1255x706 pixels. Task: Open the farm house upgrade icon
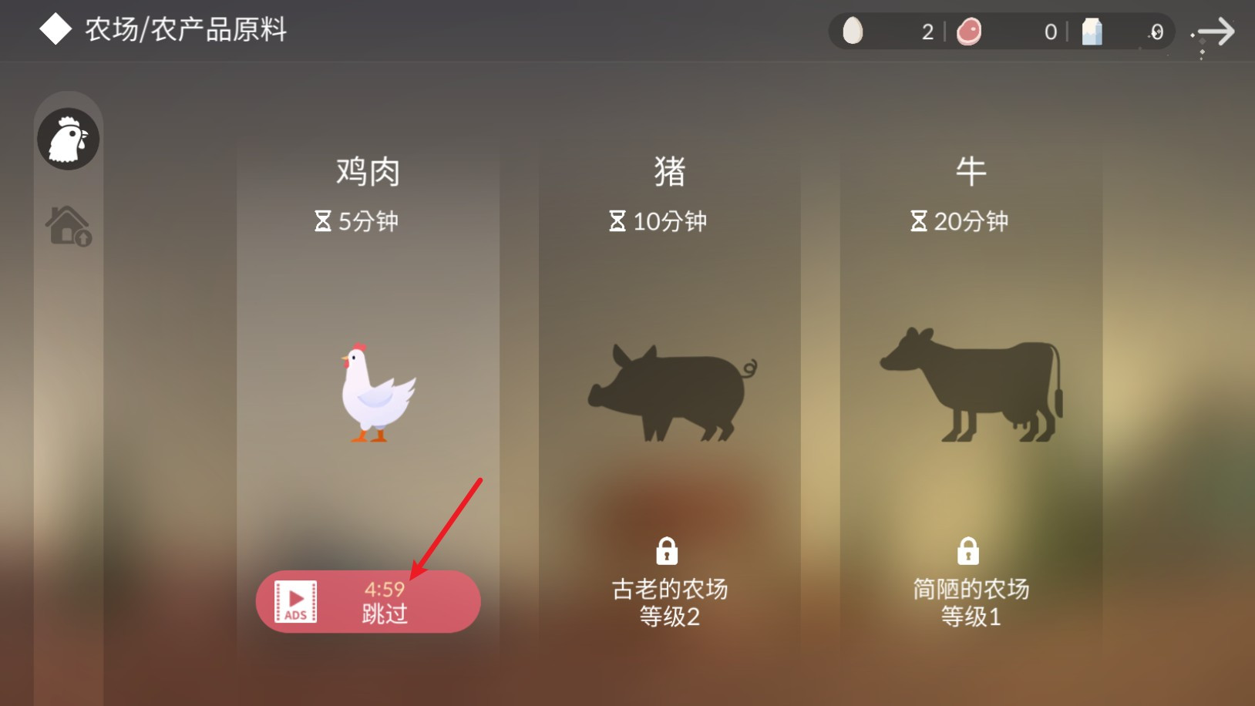pyautogui.click(x=69, y=226)
